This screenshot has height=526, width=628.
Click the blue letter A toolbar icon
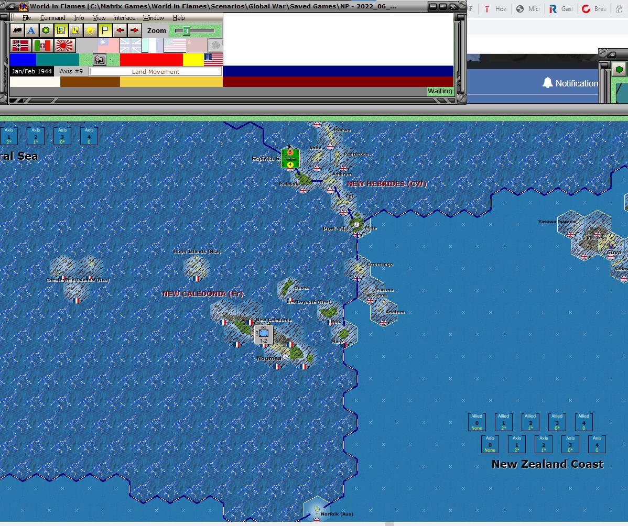coord(31,30)
